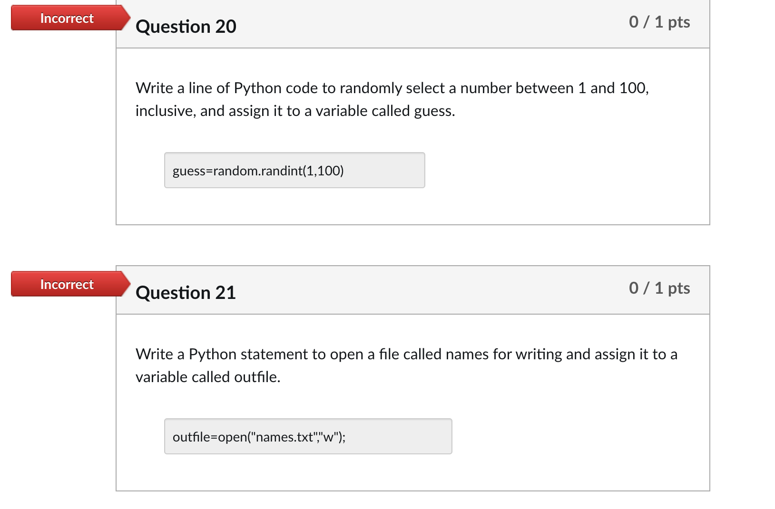Click the line starting 'Write a Python statement'
The height and width of the screenshot is (509, 775).
[x=406, y=354]
